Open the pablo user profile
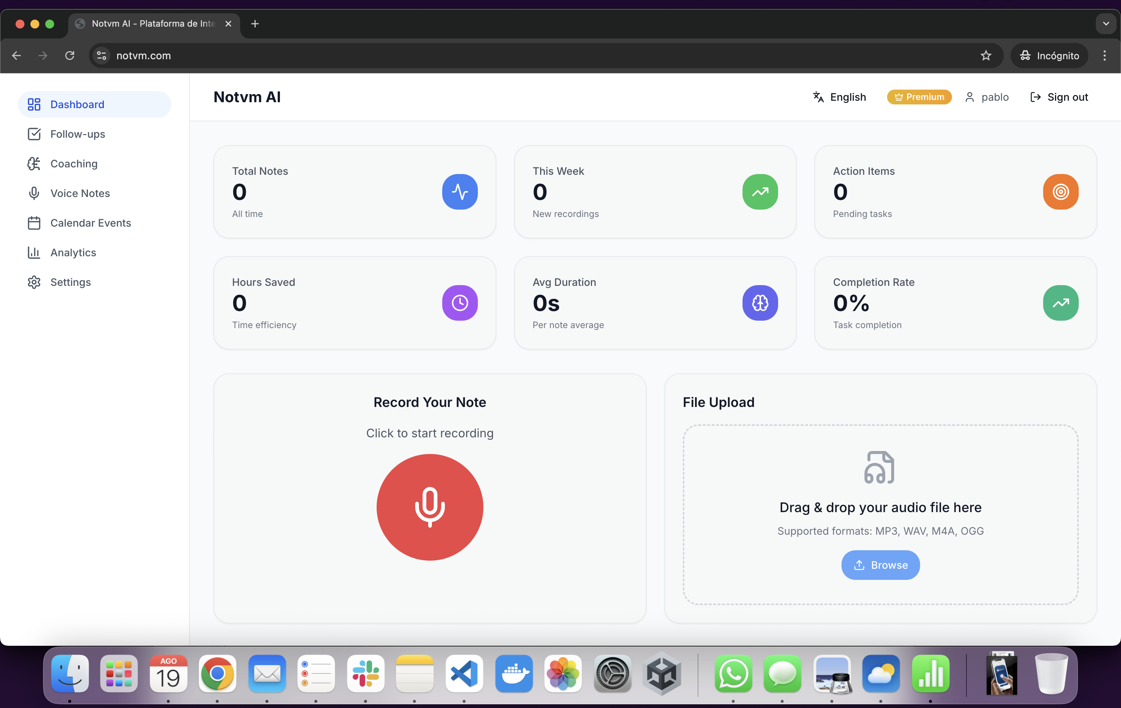Viewport: 1121px width, 708px height. tap(986, 97)
